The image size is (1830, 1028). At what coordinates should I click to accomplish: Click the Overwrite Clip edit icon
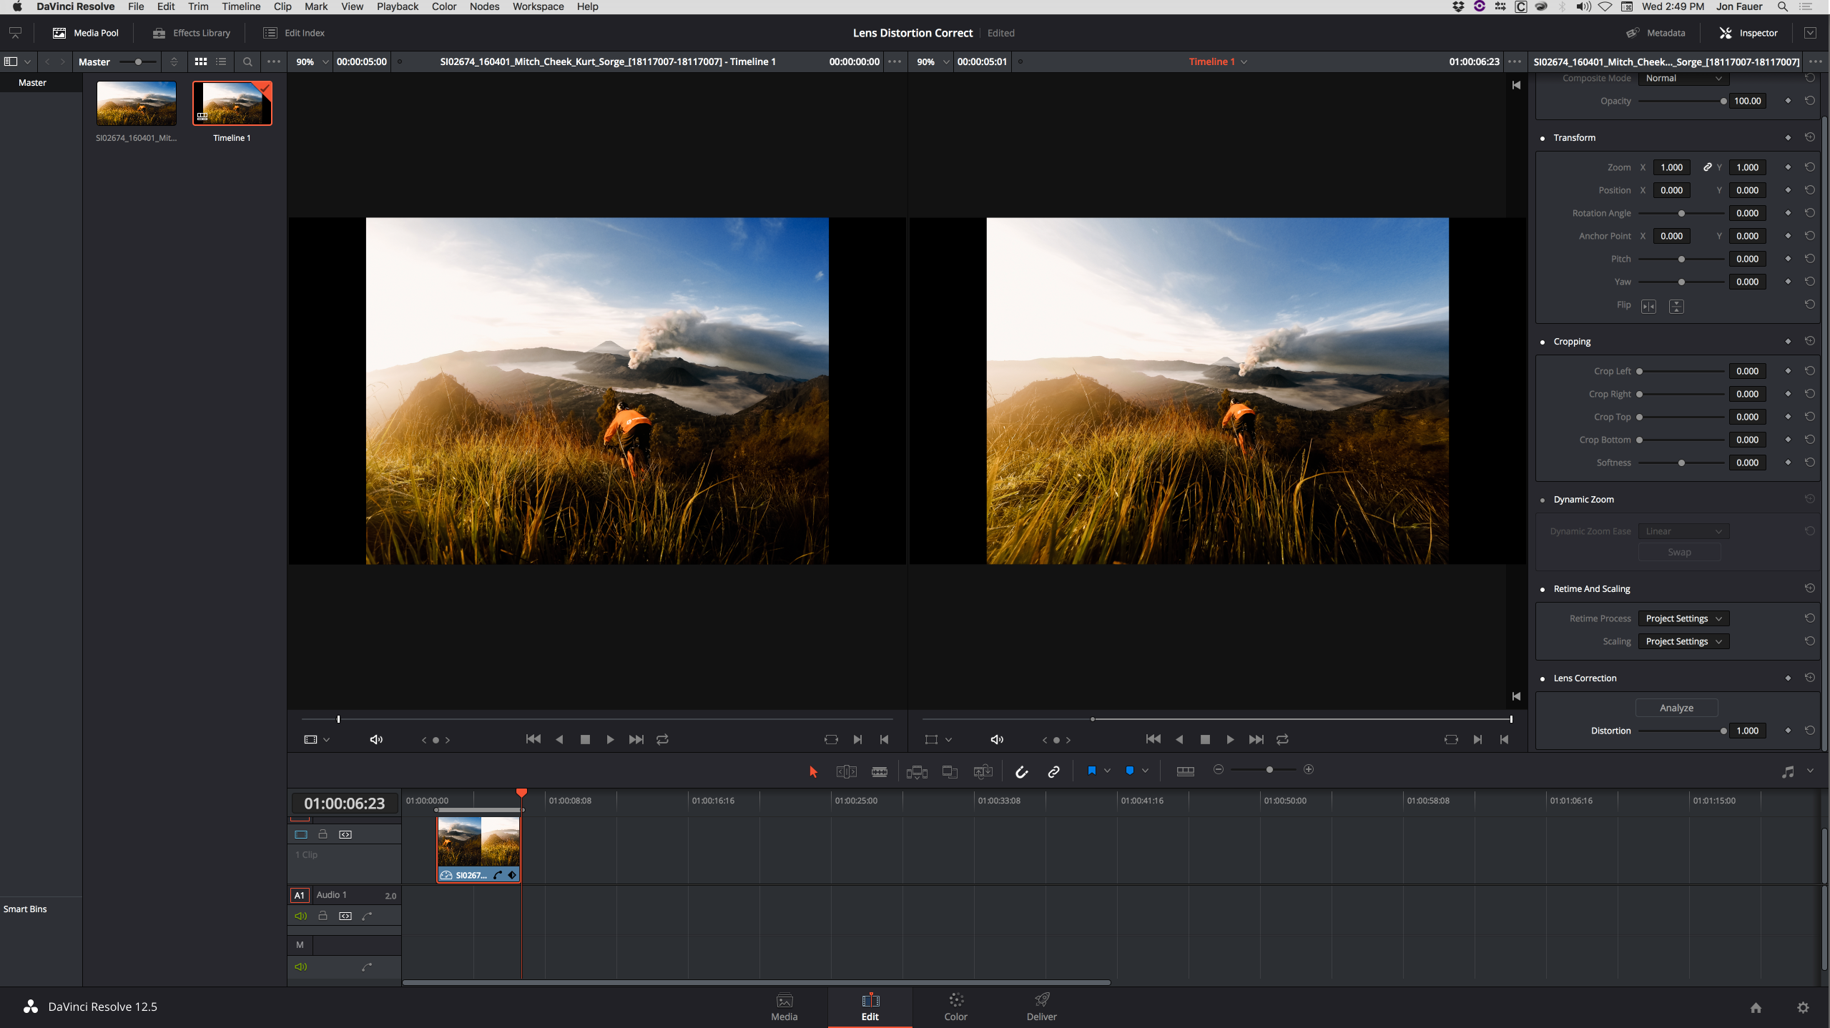click(950, 772)
